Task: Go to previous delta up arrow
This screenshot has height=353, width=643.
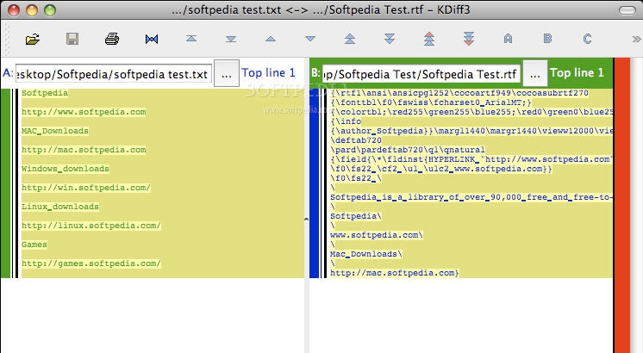Action: point(271,39)
